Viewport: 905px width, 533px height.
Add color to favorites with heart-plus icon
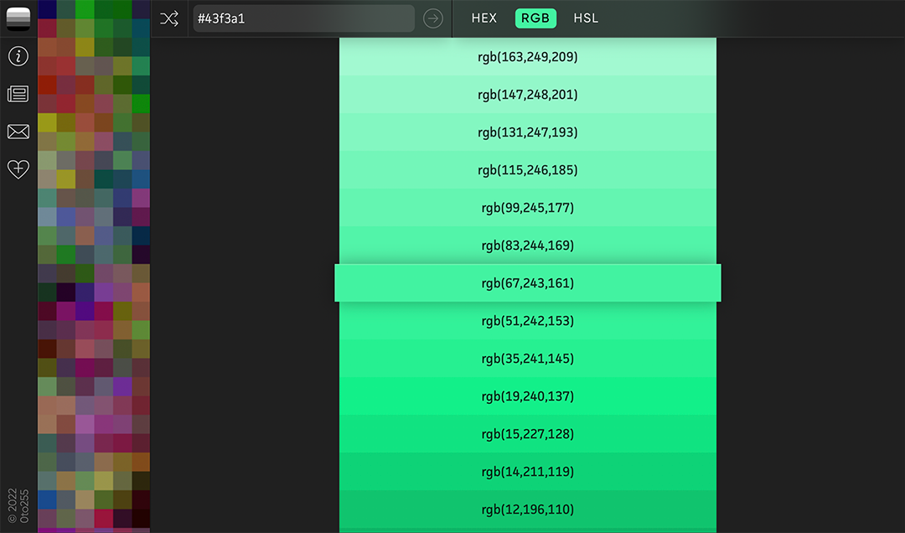pos(18,169)
